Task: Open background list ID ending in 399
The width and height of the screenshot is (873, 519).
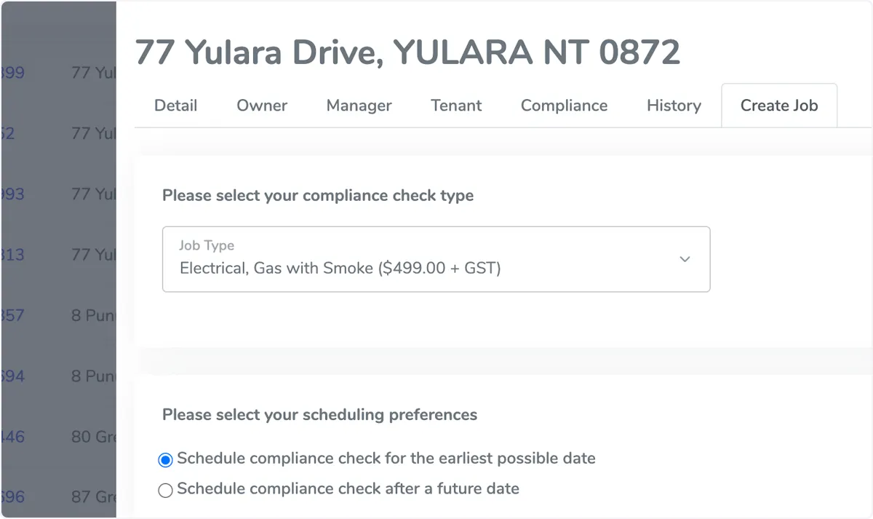Action: (x=13, y=73)
